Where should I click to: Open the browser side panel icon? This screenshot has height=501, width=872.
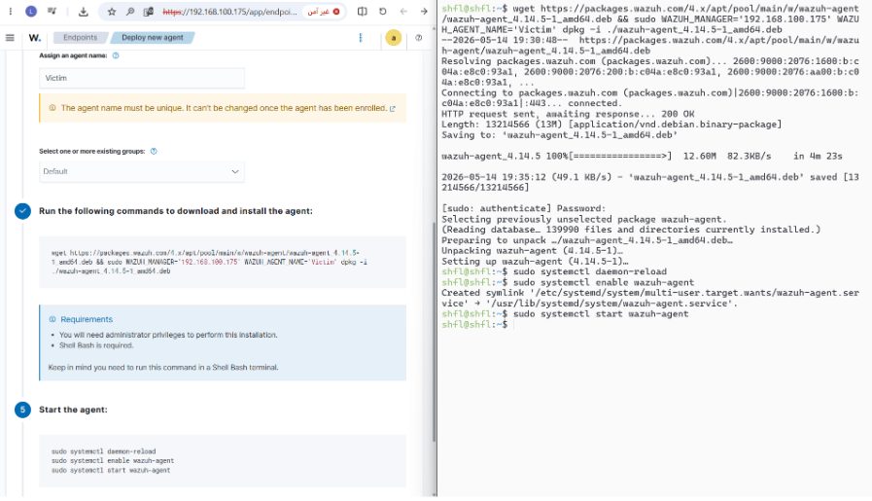pyautogui.click(x=362, y=11)
